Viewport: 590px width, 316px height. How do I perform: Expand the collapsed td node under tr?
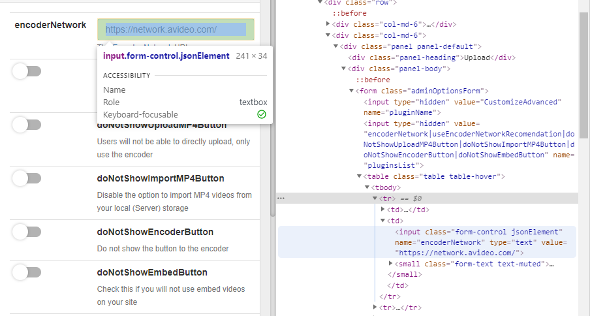pos(382,209)
